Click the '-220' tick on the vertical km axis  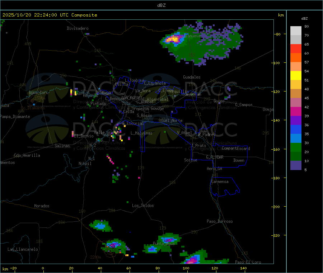tap(276, 236)
